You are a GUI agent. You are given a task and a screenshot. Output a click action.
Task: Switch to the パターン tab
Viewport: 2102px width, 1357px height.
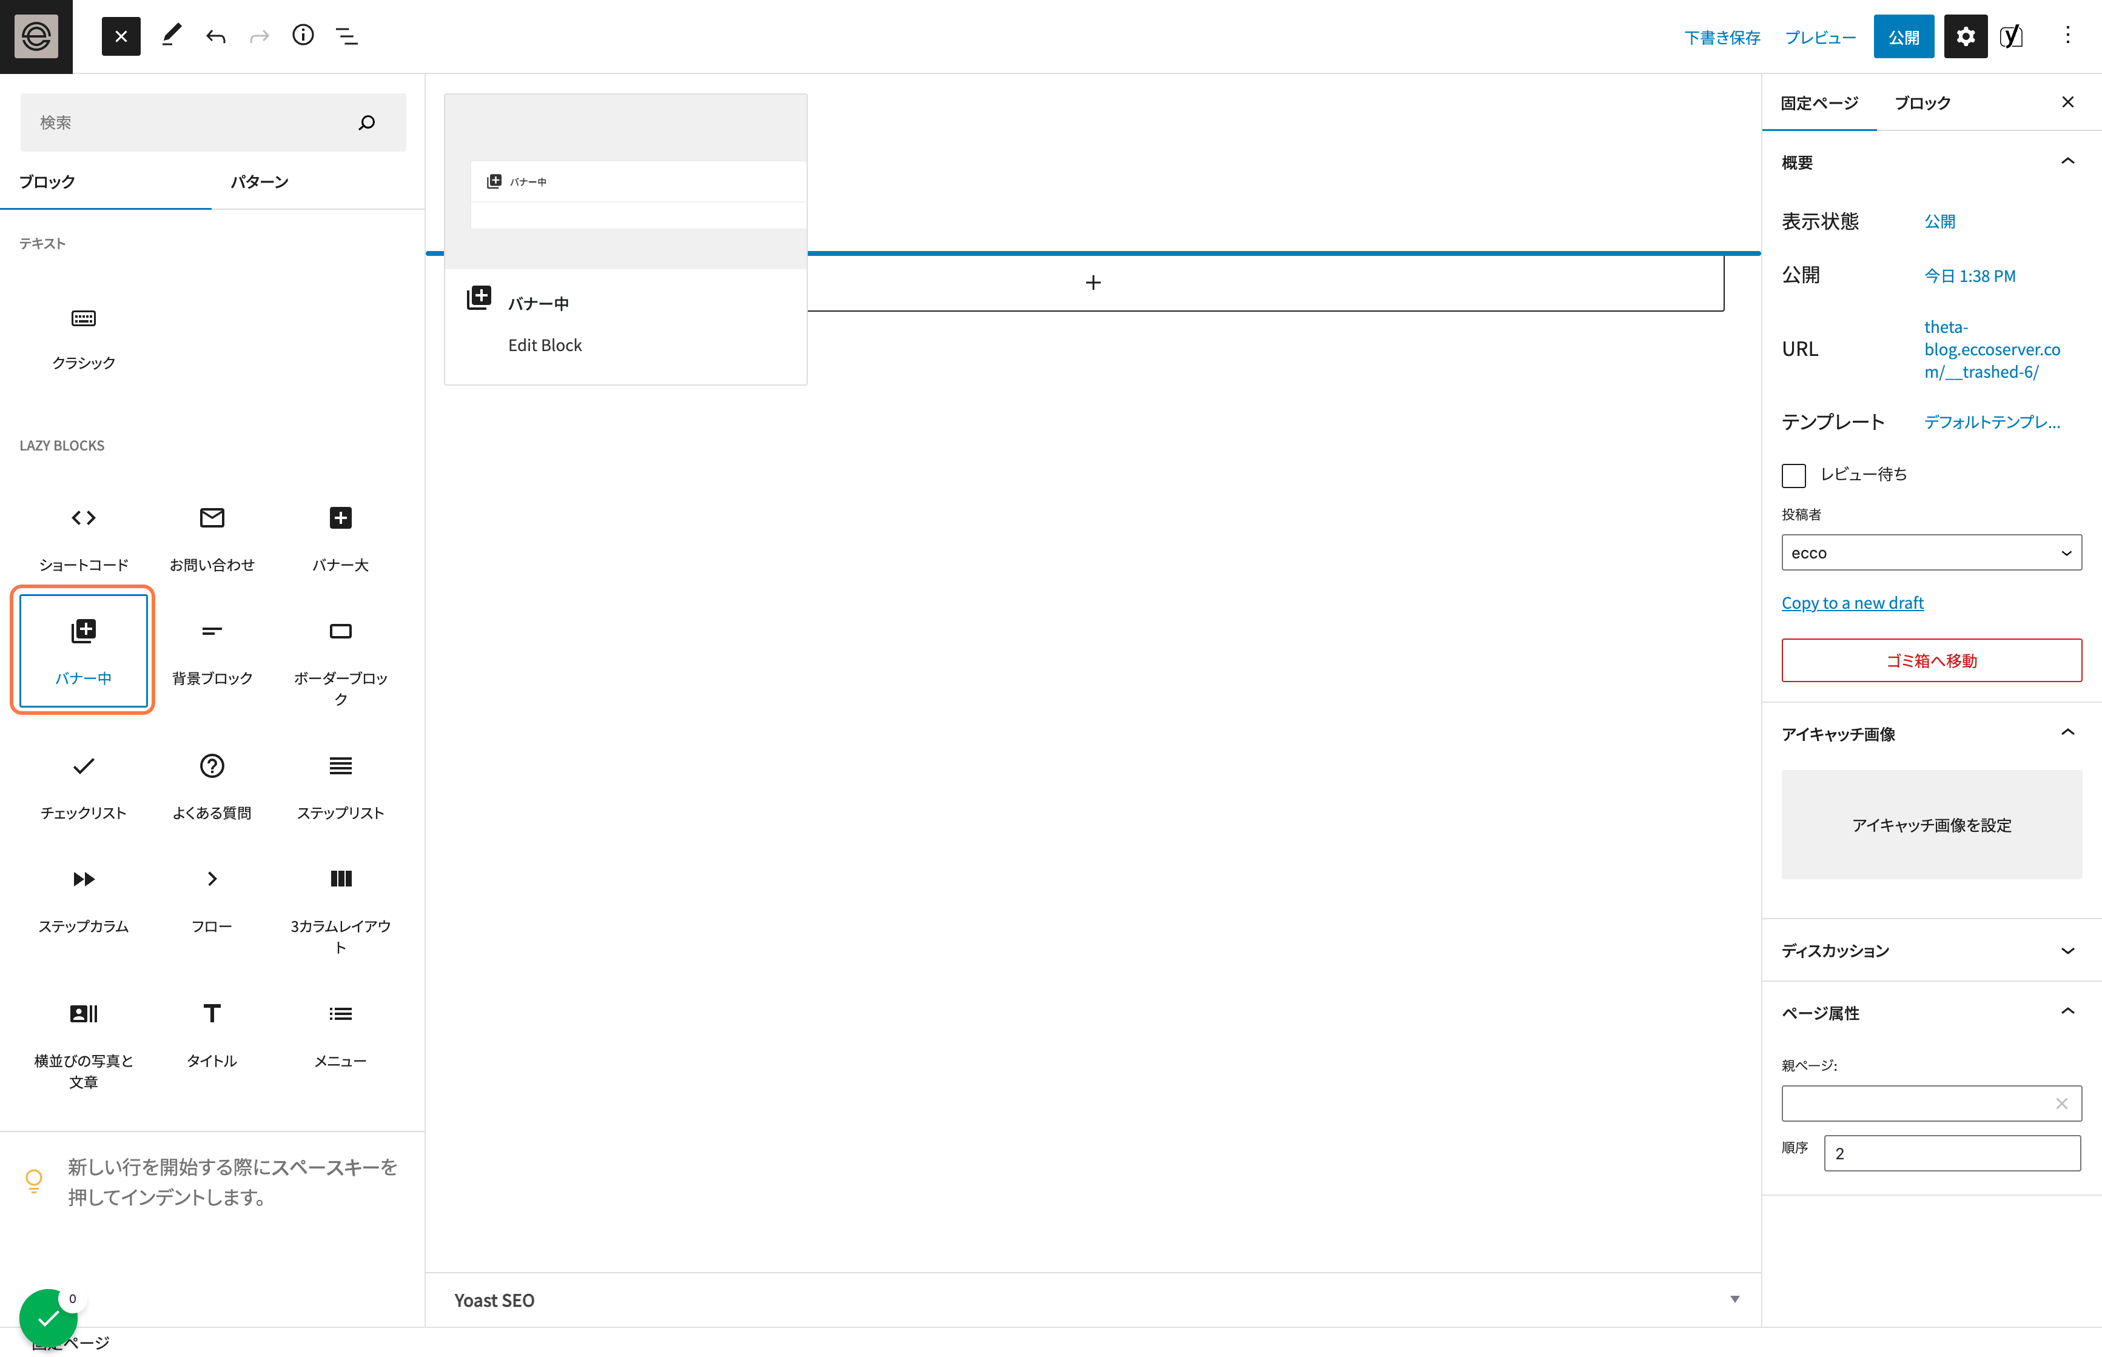tap(259, 181)
